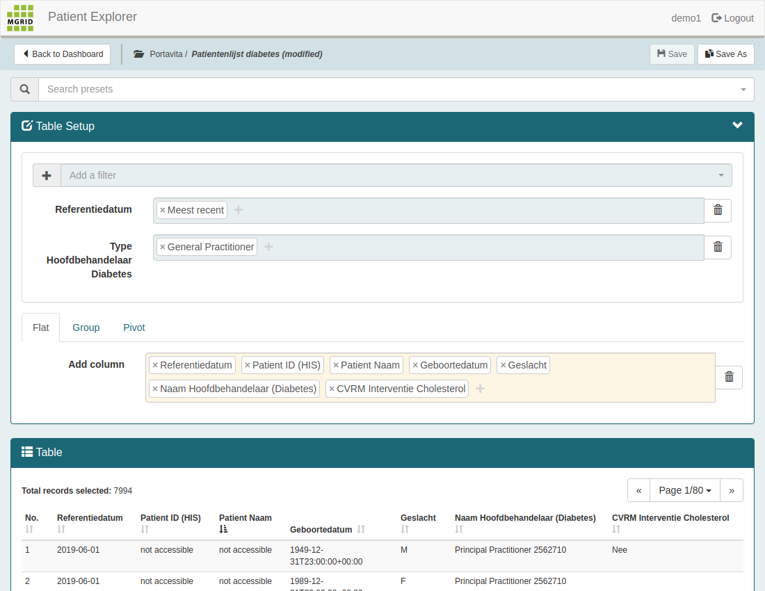Remove Naam Hoofdbehandelaar (Diabetes) column tag
765x591 pixels.
coord(155,389)
